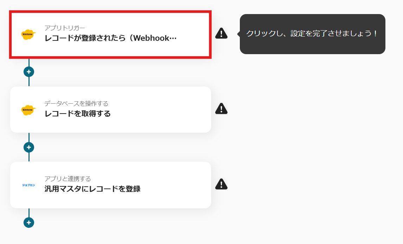Click the kintone logo beside レコードを取得する
The width and height of the screenshot is (403, 244).
[28, 110]
